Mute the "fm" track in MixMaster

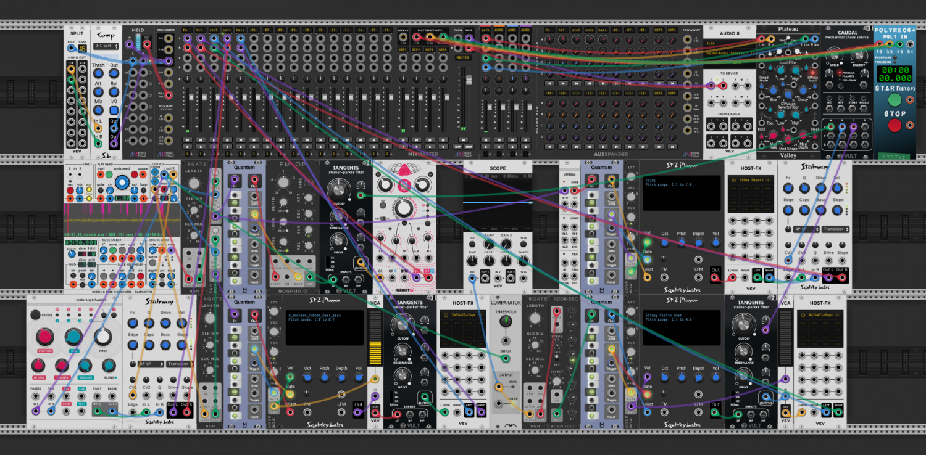click(x=188, y=139)
